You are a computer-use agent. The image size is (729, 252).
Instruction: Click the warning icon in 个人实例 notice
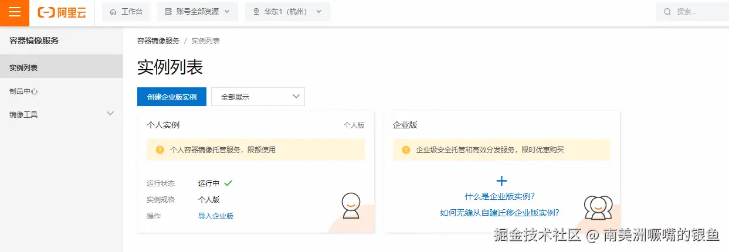pyautogui.click(x=160, y=150)
